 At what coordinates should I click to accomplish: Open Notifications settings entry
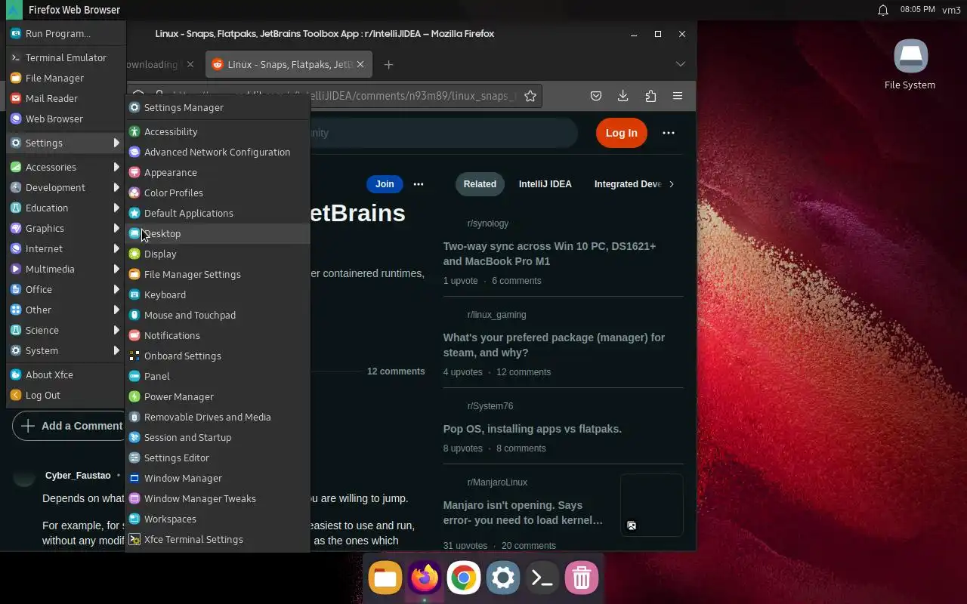pos(218,335)
